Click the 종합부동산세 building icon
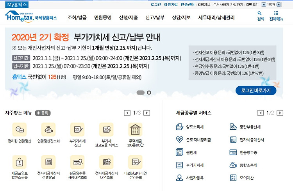Screen dimensions: 293x191 pos(233,127)
